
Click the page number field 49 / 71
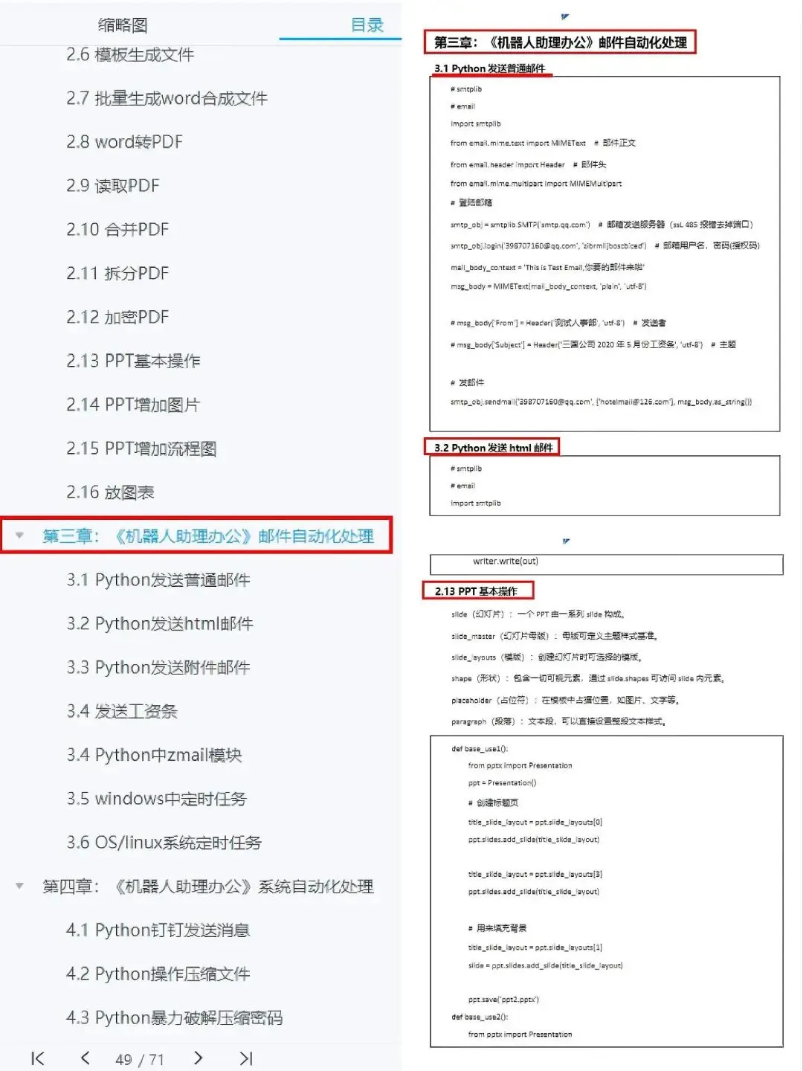pyautogui.click(x=140, y=1059)
